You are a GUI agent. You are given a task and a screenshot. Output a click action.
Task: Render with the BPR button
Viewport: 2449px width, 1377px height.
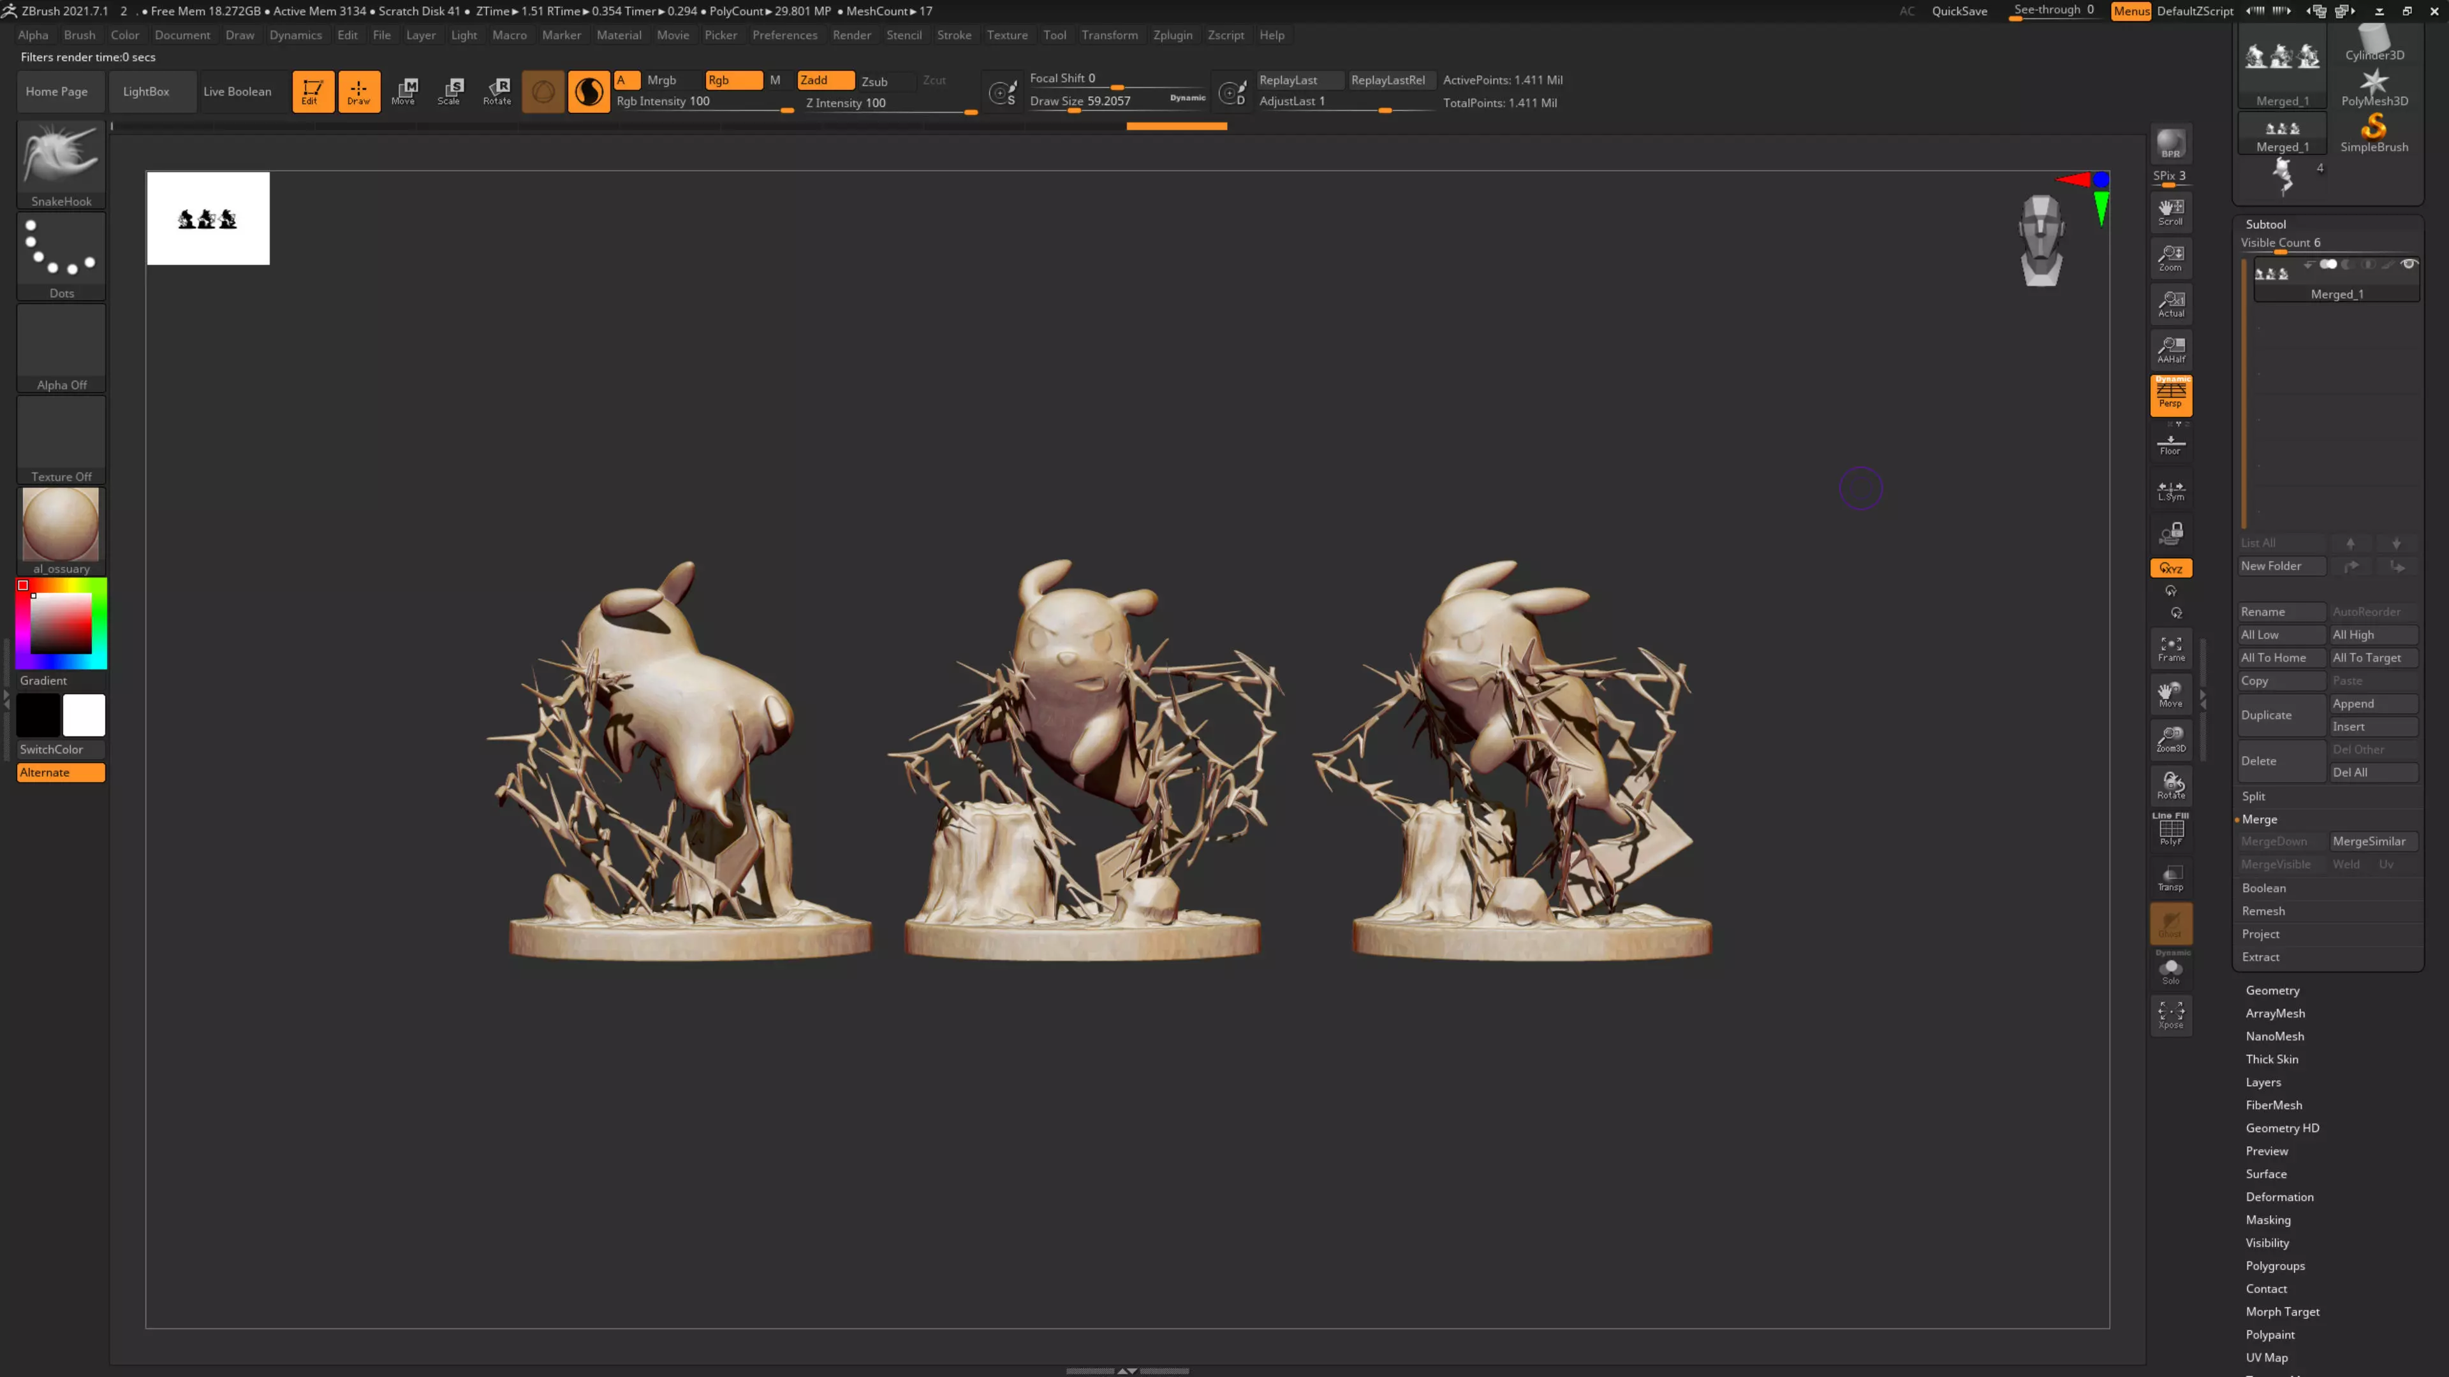coord(2172,143)
